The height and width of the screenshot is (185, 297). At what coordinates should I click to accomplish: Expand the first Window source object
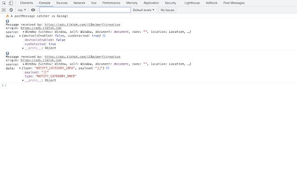24,32
